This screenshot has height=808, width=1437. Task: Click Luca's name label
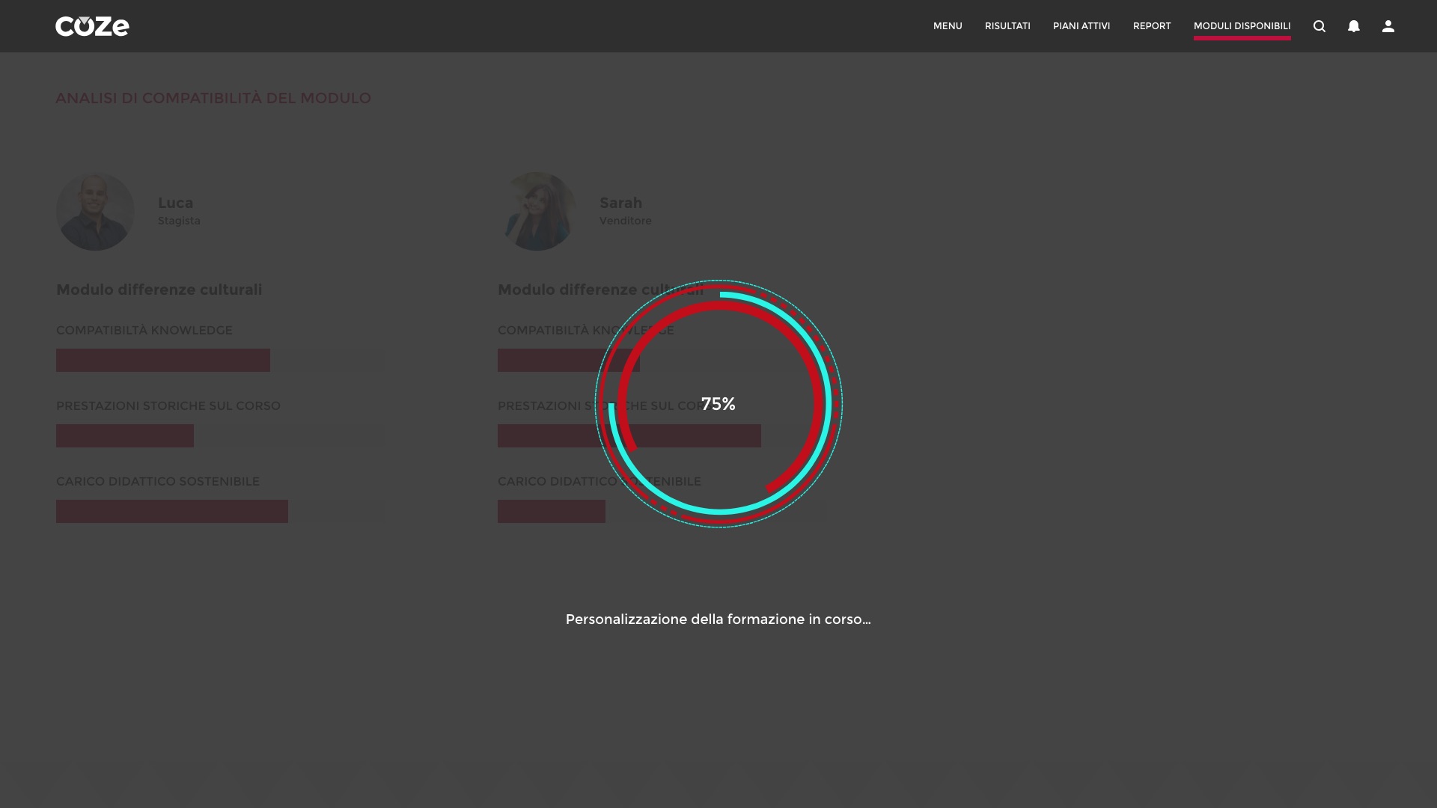point(175,203)
